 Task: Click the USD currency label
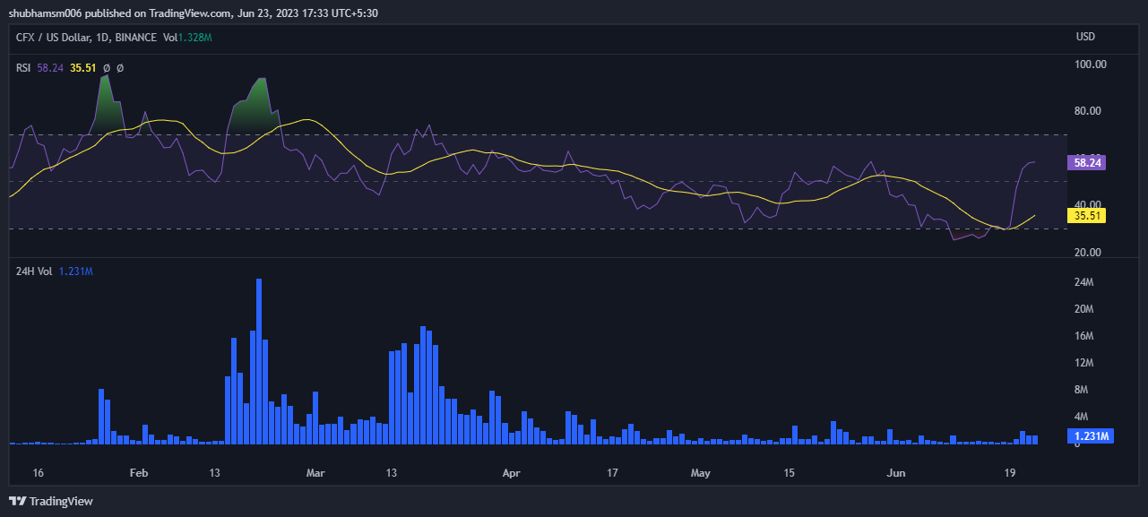pyautogui.click(x=1085, y=37)
